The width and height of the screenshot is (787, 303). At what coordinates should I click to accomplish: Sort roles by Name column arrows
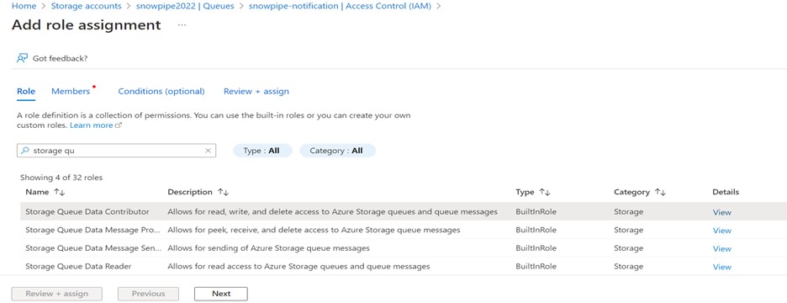coord(59,192)
